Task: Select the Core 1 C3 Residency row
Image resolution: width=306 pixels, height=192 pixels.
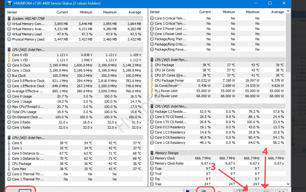Action: pos(218,132)
